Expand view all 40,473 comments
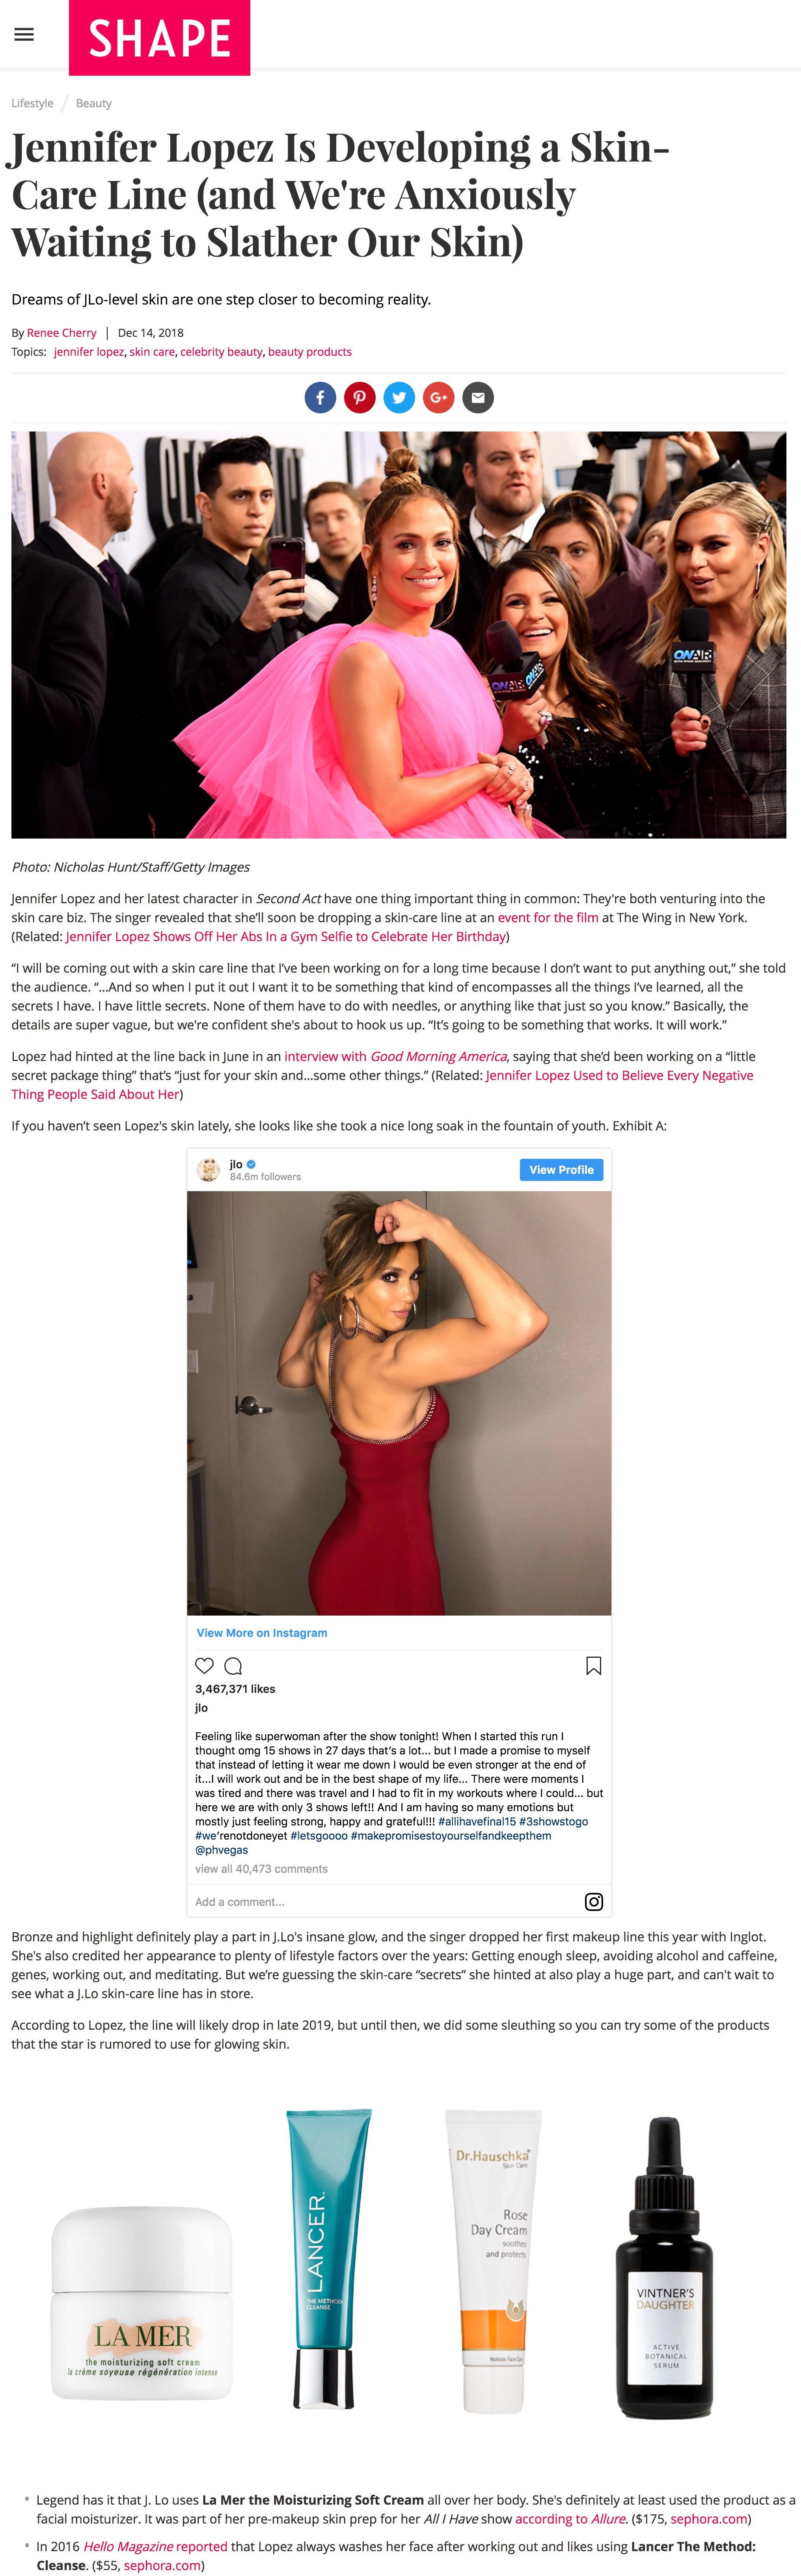801x2576 pixels. [261, 1868]
